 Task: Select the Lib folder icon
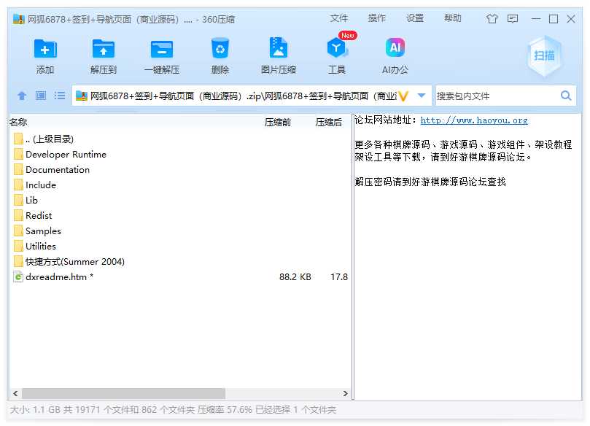click(x=18, y=200)
